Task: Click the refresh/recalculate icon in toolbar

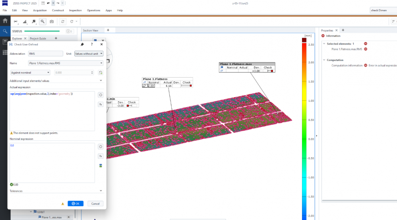Action: 63,21
